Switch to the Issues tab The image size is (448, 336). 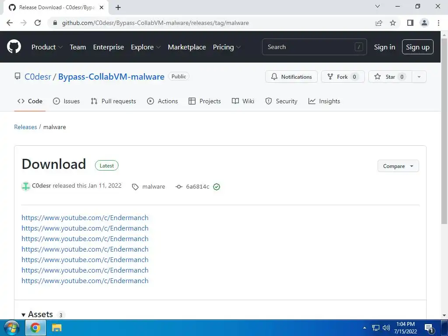[x=66, y=101]
